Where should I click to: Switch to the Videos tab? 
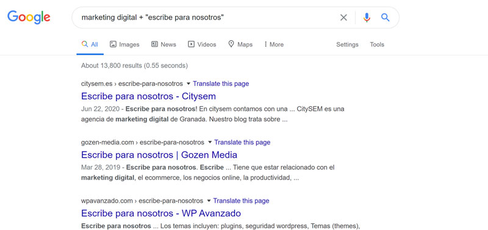202,44
